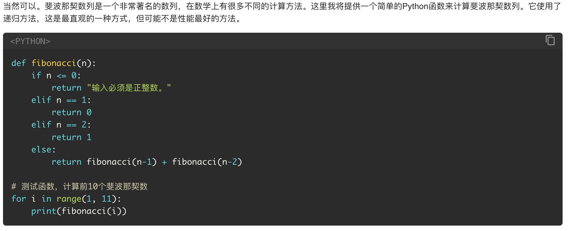The image size is (568, 231).
Task: Click the def fibonacci(n) line
Action: pyautogui.click(x=53, y=63)
